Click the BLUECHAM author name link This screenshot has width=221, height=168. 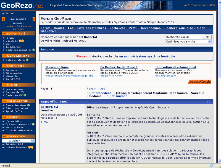click(49, 107)
